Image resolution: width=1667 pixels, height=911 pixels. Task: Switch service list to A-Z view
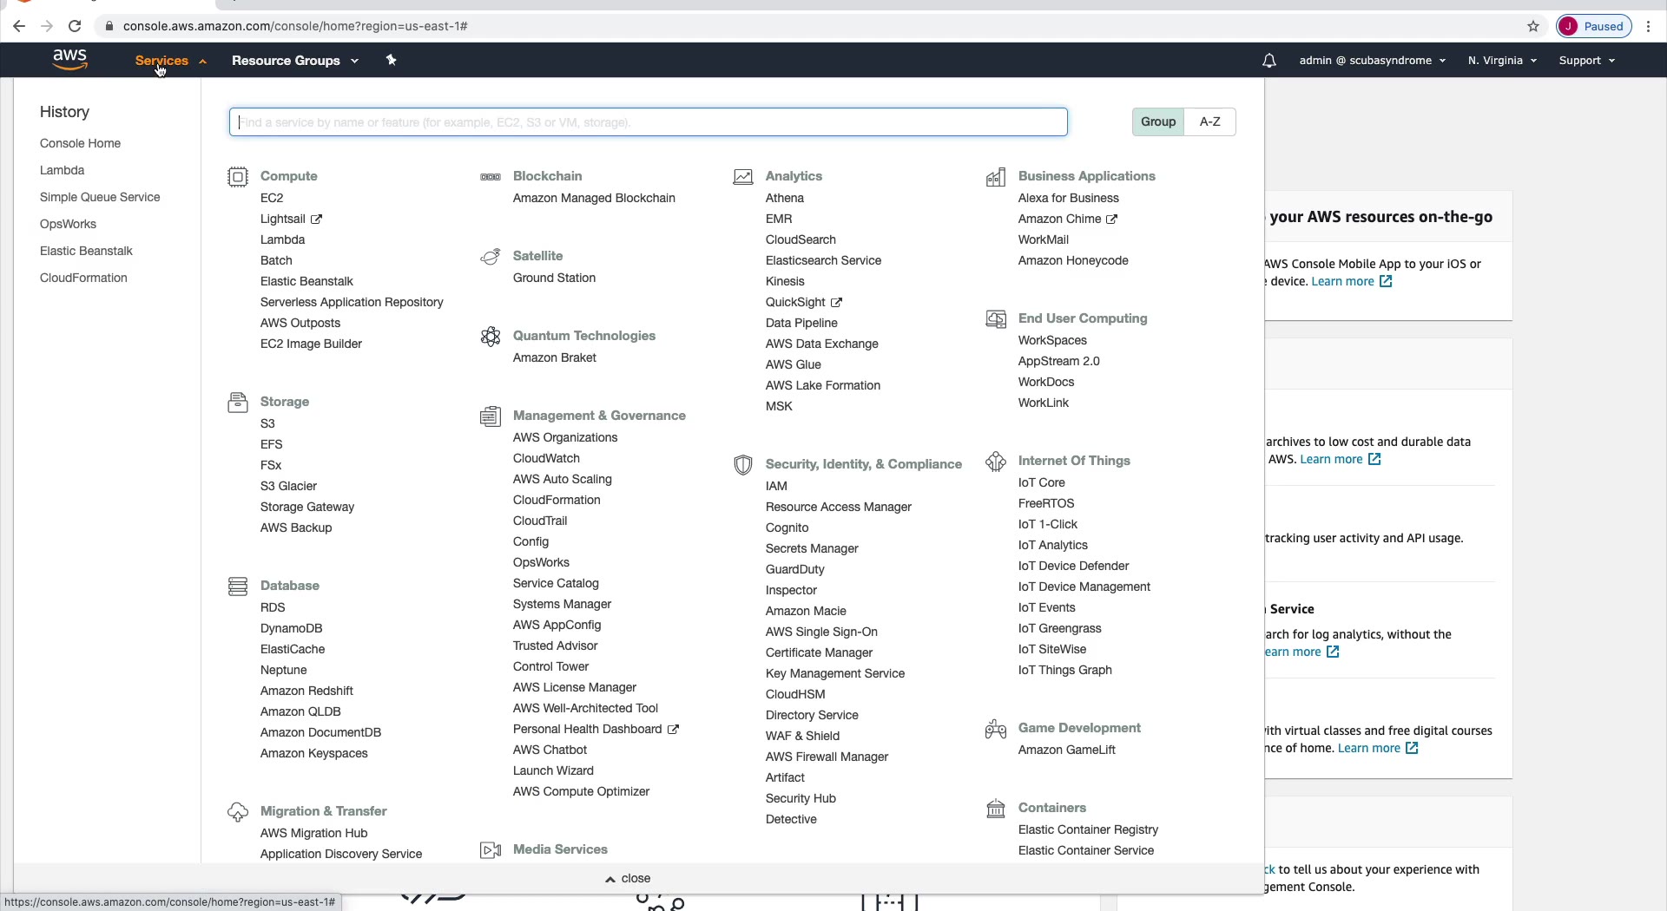(x=1210, y=121)
